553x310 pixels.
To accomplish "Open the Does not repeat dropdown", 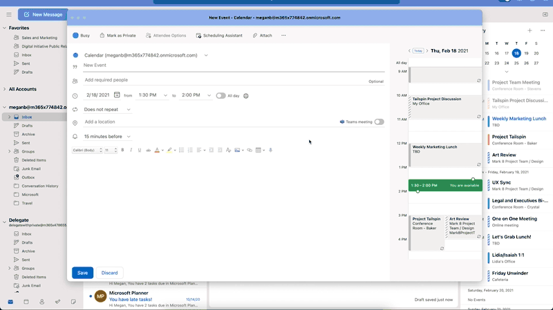I will [x=107, y=110].
